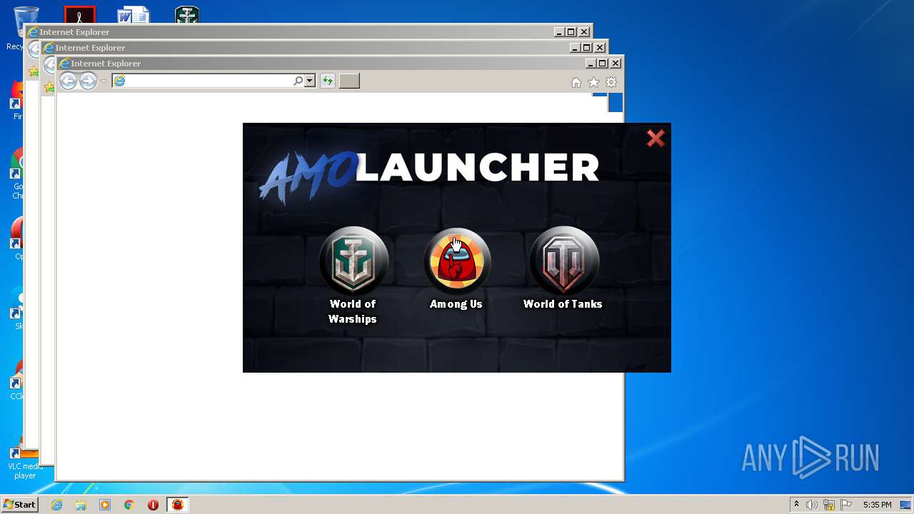Open Google Chrome from the taskbar

(x=129, y=505)
